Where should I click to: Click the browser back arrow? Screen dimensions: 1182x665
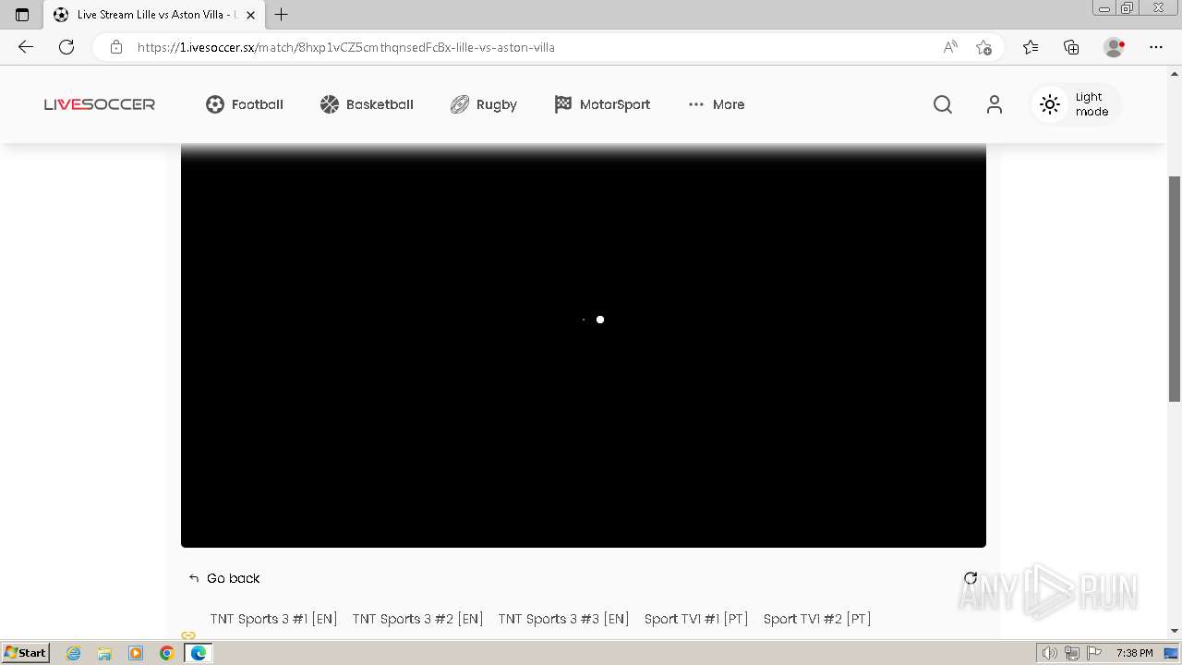pyautogui.click(x=26, y=47)
